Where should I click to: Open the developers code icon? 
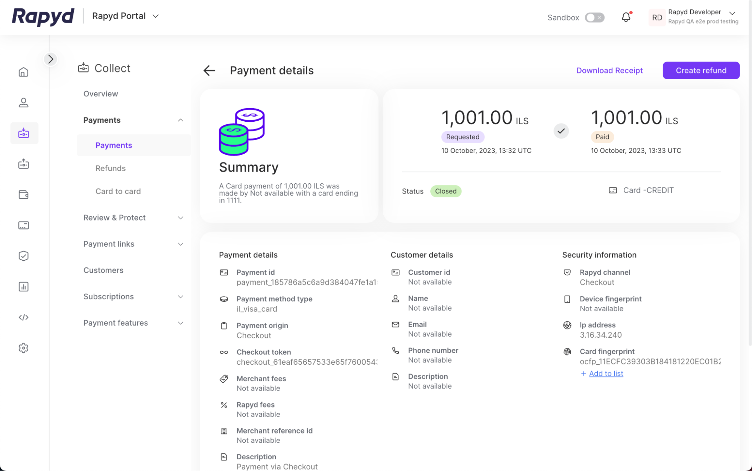tap(23, 317)
